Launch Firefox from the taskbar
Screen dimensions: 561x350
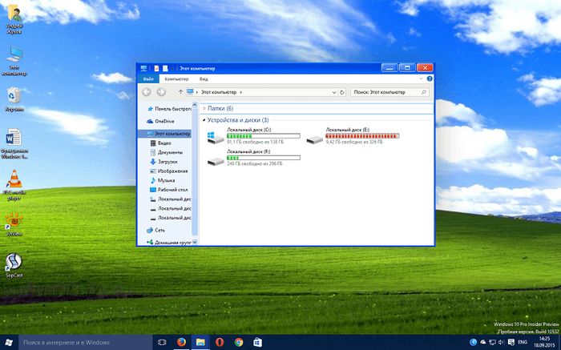click(182, 342)
